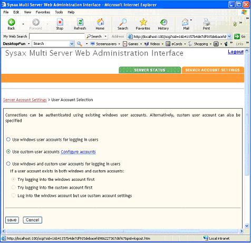Expand the Back button history dropdown
The image size is (251, 243).
(x=23, y=24)
